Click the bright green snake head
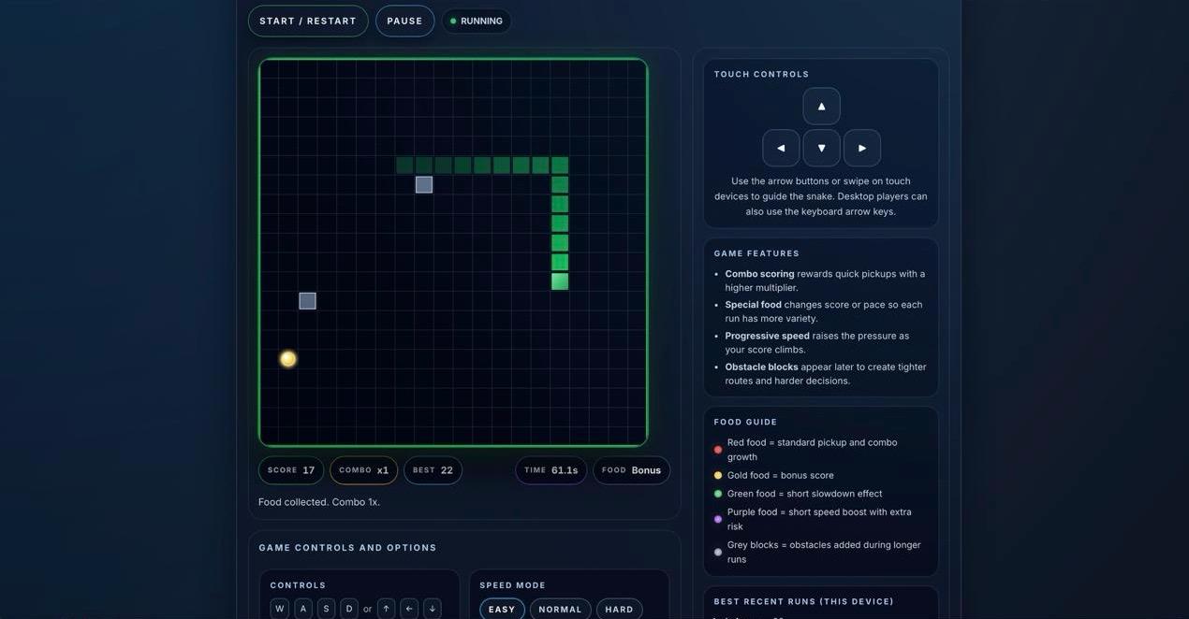 [560, 281]
